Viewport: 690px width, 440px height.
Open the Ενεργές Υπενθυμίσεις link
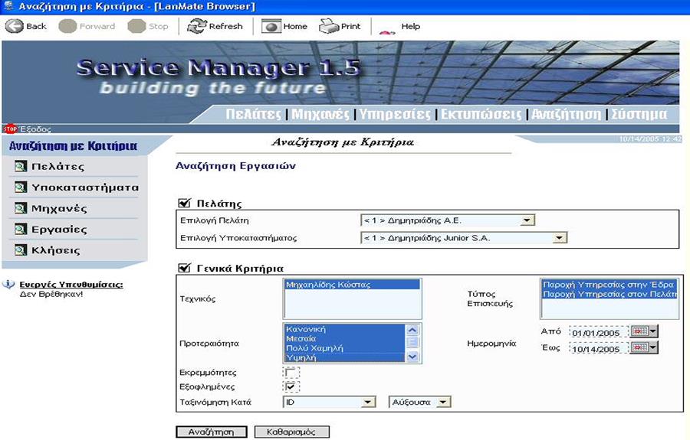[x=71, y=285]
